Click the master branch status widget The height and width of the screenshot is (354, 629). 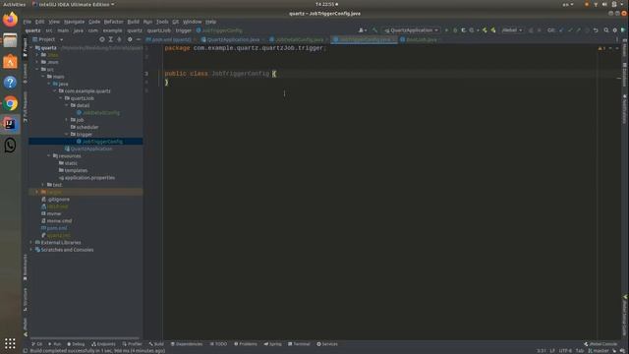pyautogui.click(x=599, y=351)
